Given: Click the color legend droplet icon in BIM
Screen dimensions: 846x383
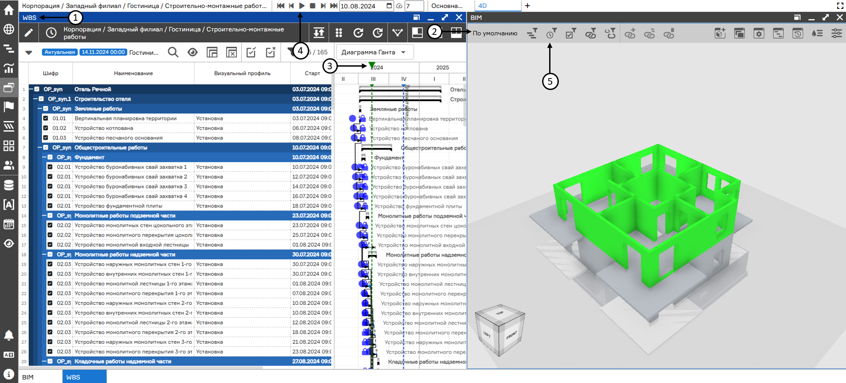Looking at the screenshot, I should [x=817, y=33].
